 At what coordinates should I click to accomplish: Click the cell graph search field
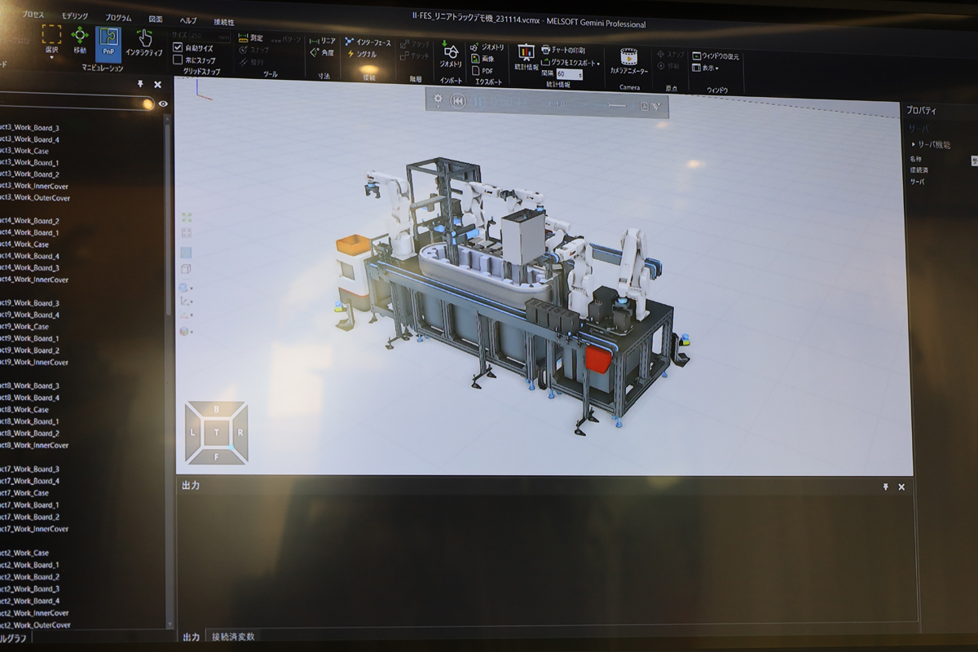(x=77, y=103)
